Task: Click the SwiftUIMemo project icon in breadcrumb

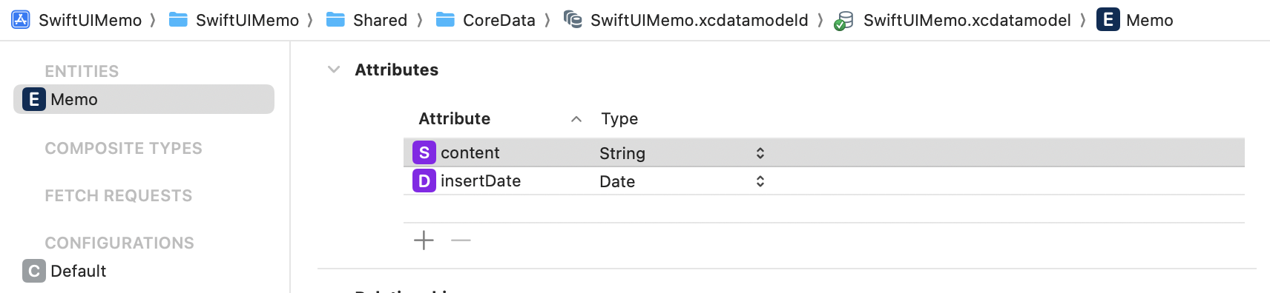Action: tap(21, 20)
